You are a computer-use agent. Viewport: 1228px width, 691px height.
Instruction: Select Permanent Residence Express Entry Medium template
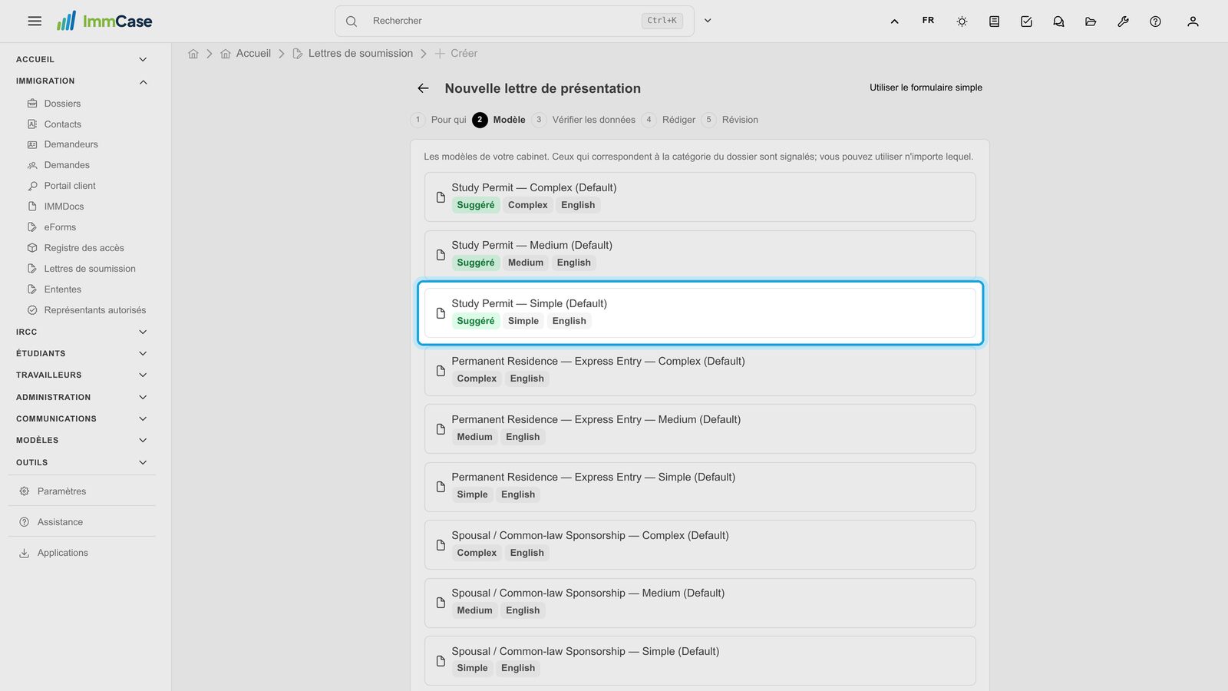700,429
